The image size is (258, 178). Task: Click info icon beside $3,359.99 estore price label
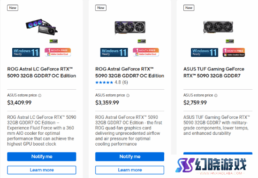click(x=128, y=95)
